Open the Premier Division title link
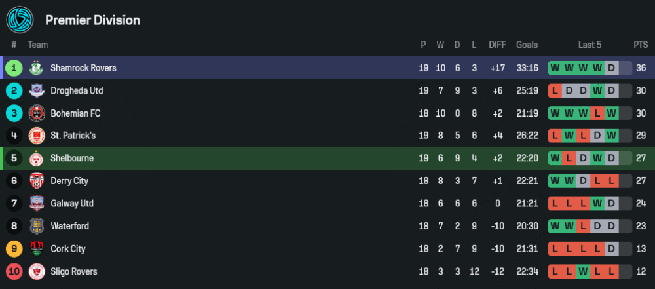 coord(92,20)
